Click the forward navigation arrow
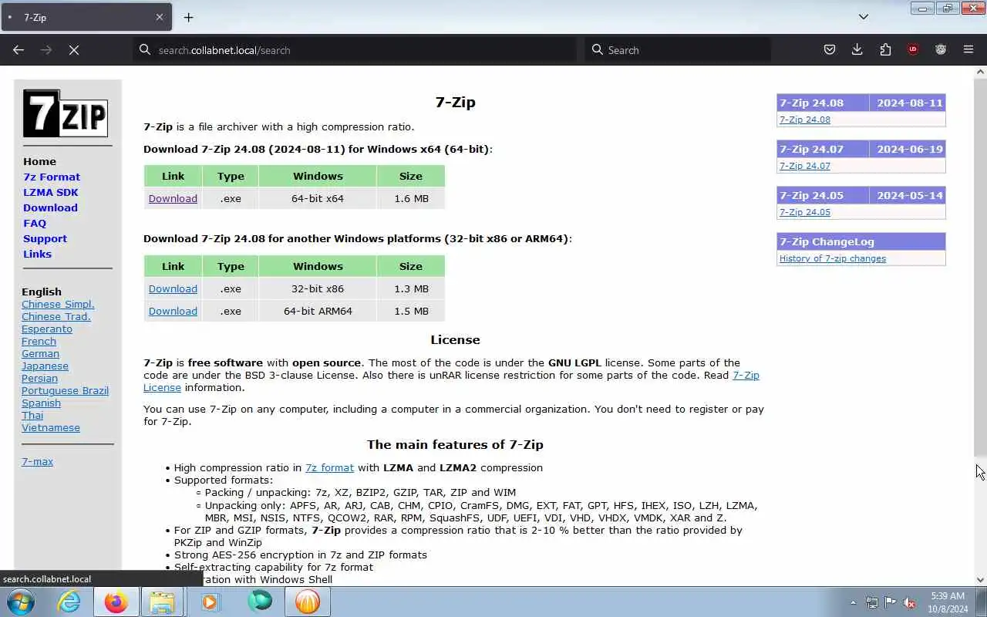 tap(46, 49)
